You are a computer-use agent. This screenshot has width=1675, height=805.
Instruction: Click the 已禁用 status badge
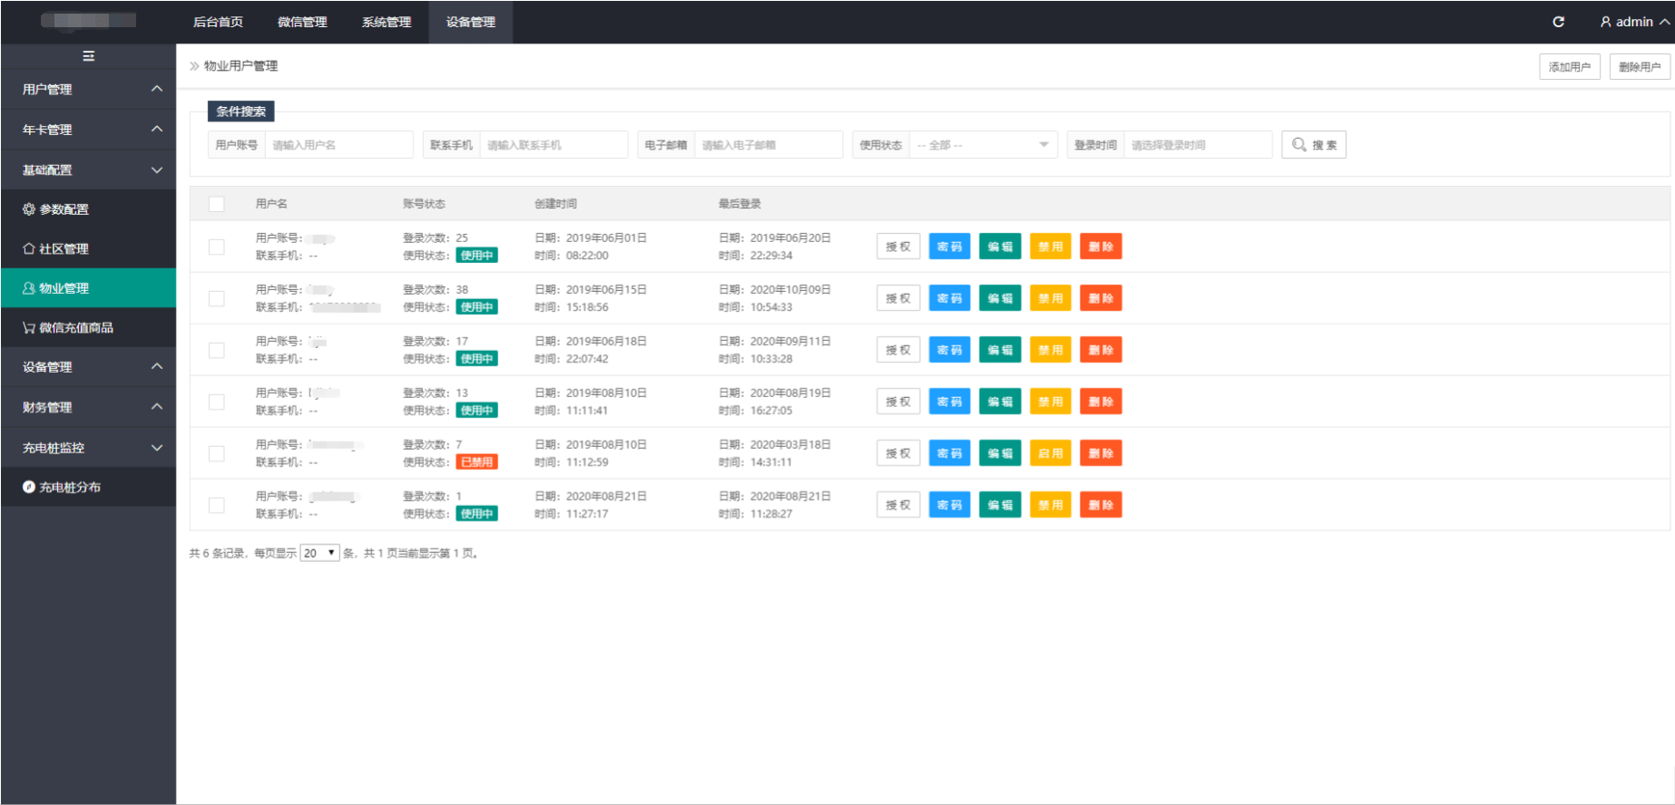pos(476,462)
